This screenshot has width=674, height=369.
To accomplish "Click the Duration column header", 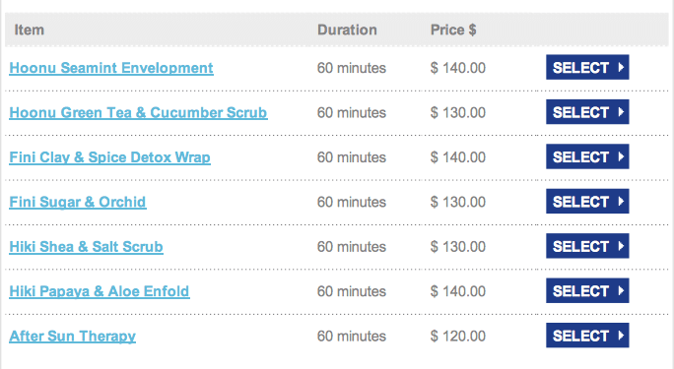I will tap(347, 31).
